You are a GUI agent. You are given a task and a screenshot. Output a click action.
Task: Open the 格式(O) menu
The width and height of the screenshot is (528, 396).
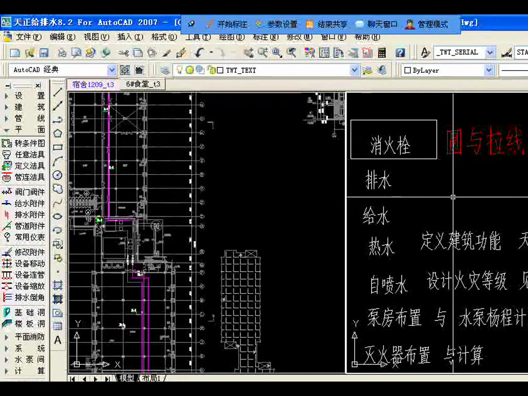point(164,37)
